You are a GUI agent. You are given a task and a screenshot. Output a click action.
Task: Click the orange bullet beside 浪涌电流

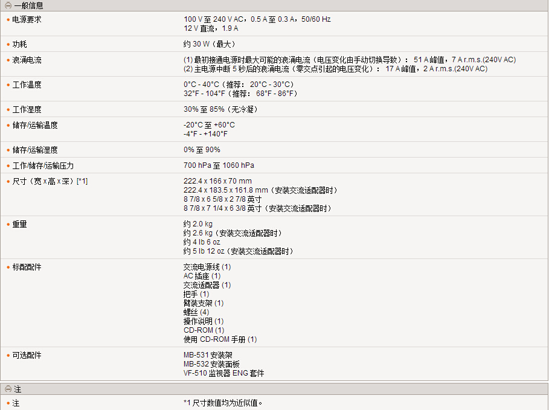tap(8, 60)
